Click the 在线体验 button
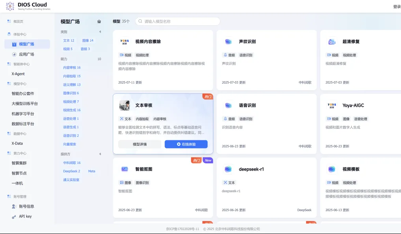Image resolution: width=401 pixels, height=234 pixels. [186, 144]
